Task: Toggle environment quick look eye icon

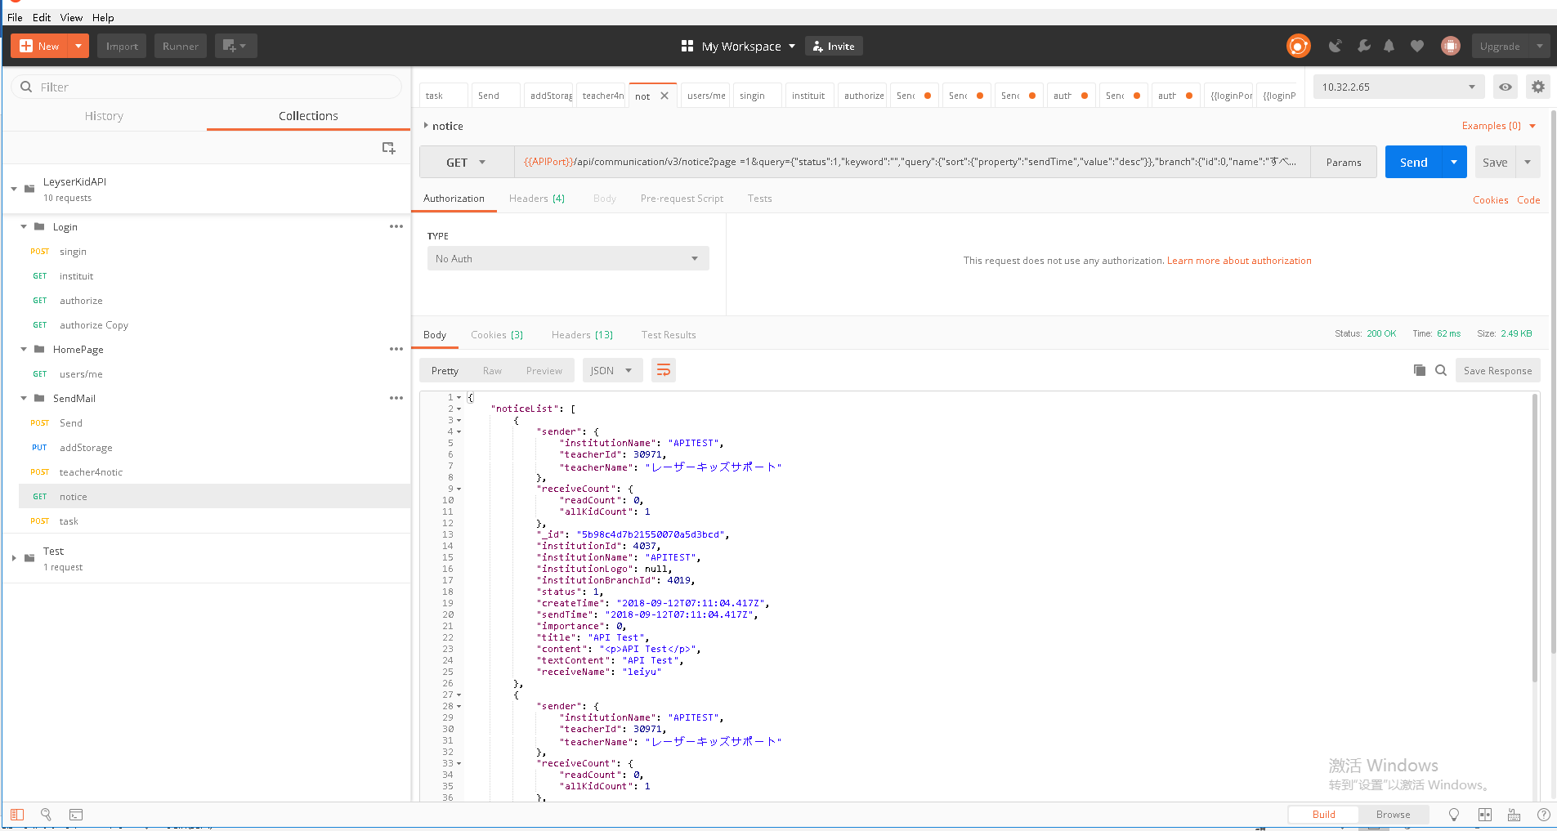Action: click(1505, 87)
